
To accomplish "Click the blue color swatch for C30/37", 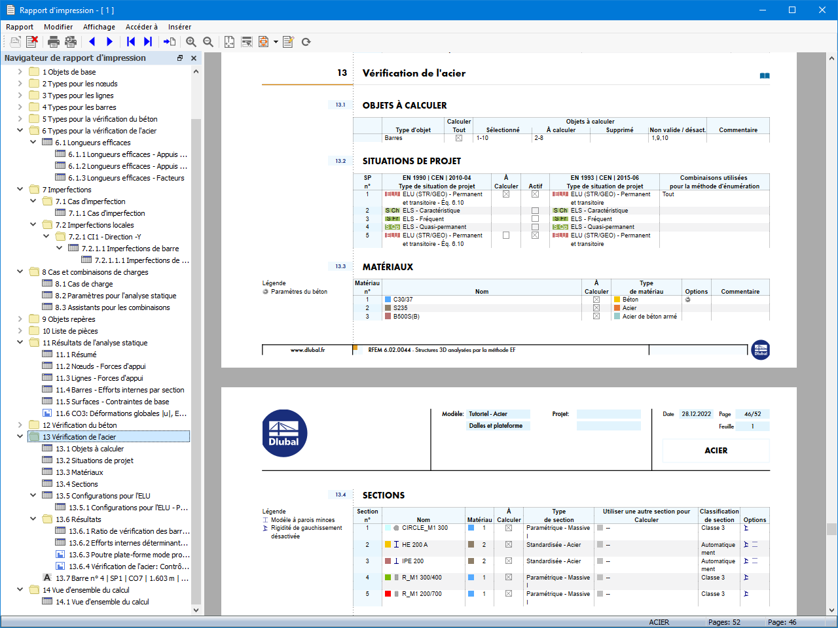I will pyautogui.click(x=388, y=300).
